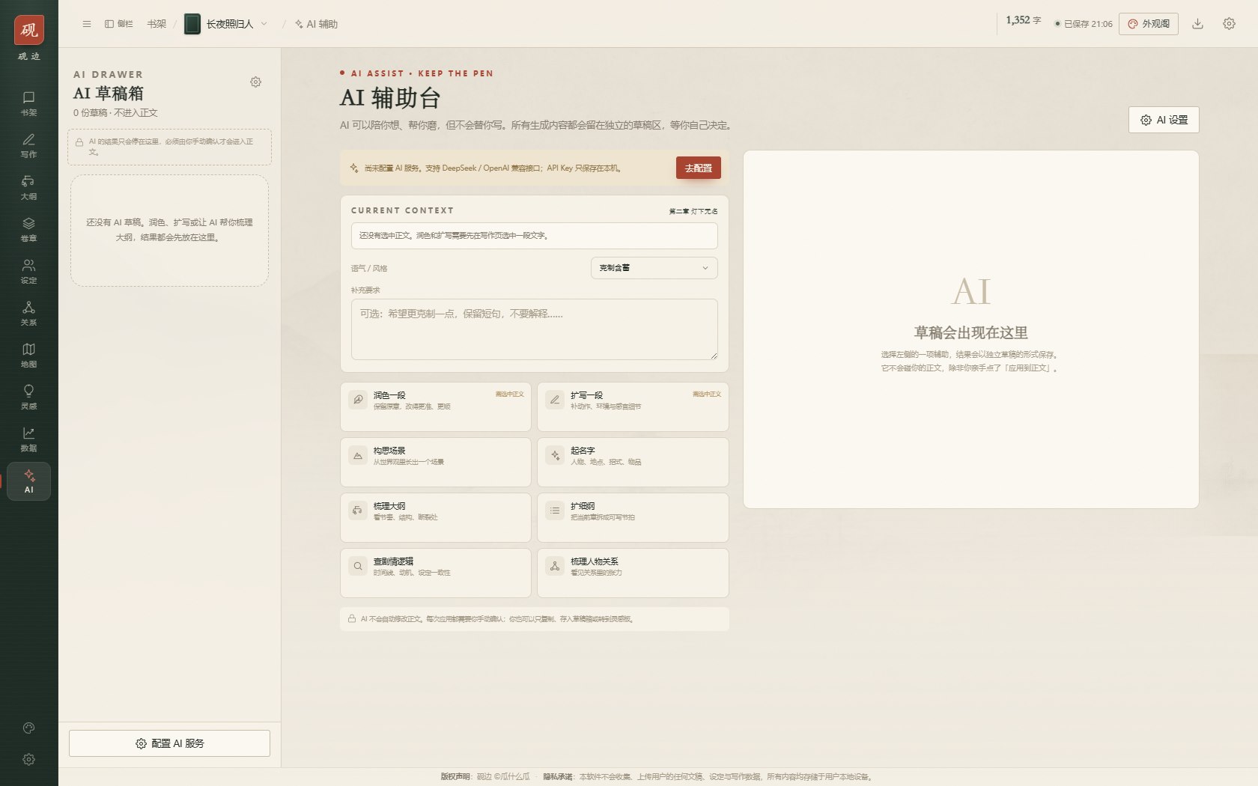Open the 地图 map section

click(28, 355)
